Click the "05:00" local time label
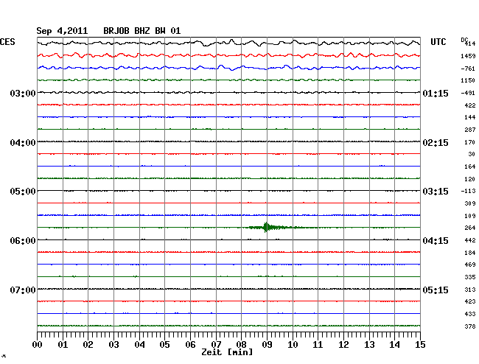The image size is (479, 364). 23,192
